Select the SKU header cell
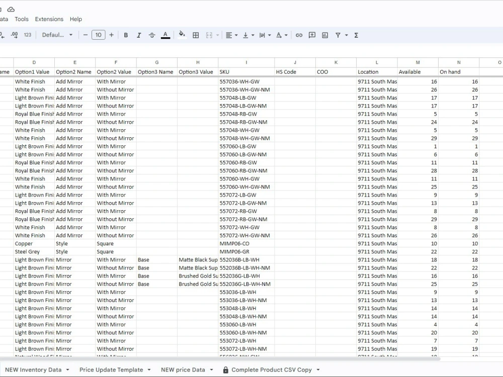This screenshot has height=377, width=503. point(246,72)
